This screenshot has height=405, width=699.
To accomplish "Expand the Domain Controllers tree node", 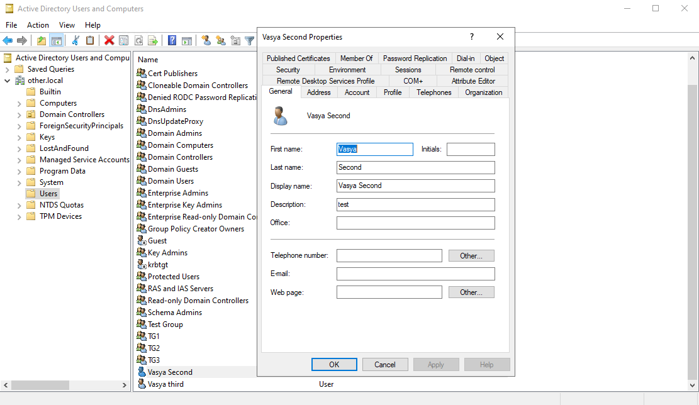I will 19,114.
